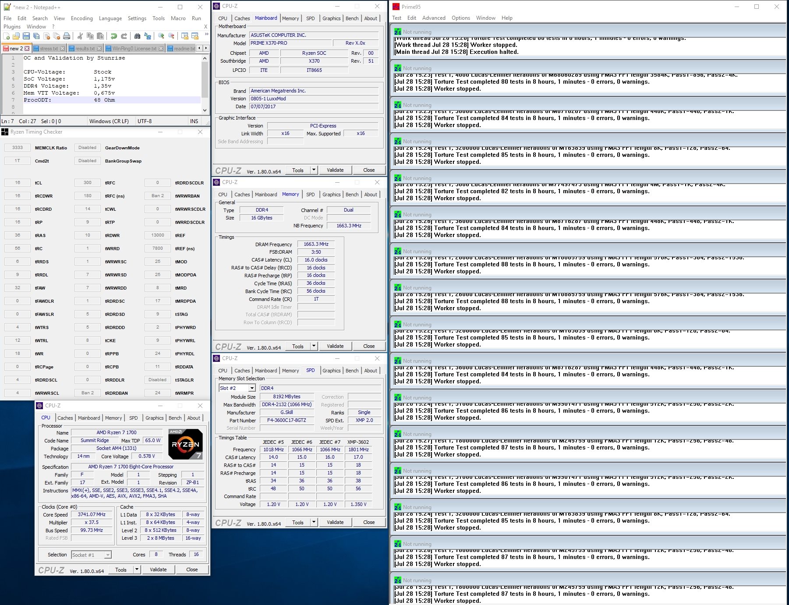Click the Zoom Out magnifier in Notepad++
The height and width of the screenshot is (605, 789).
tap(171, 36)
